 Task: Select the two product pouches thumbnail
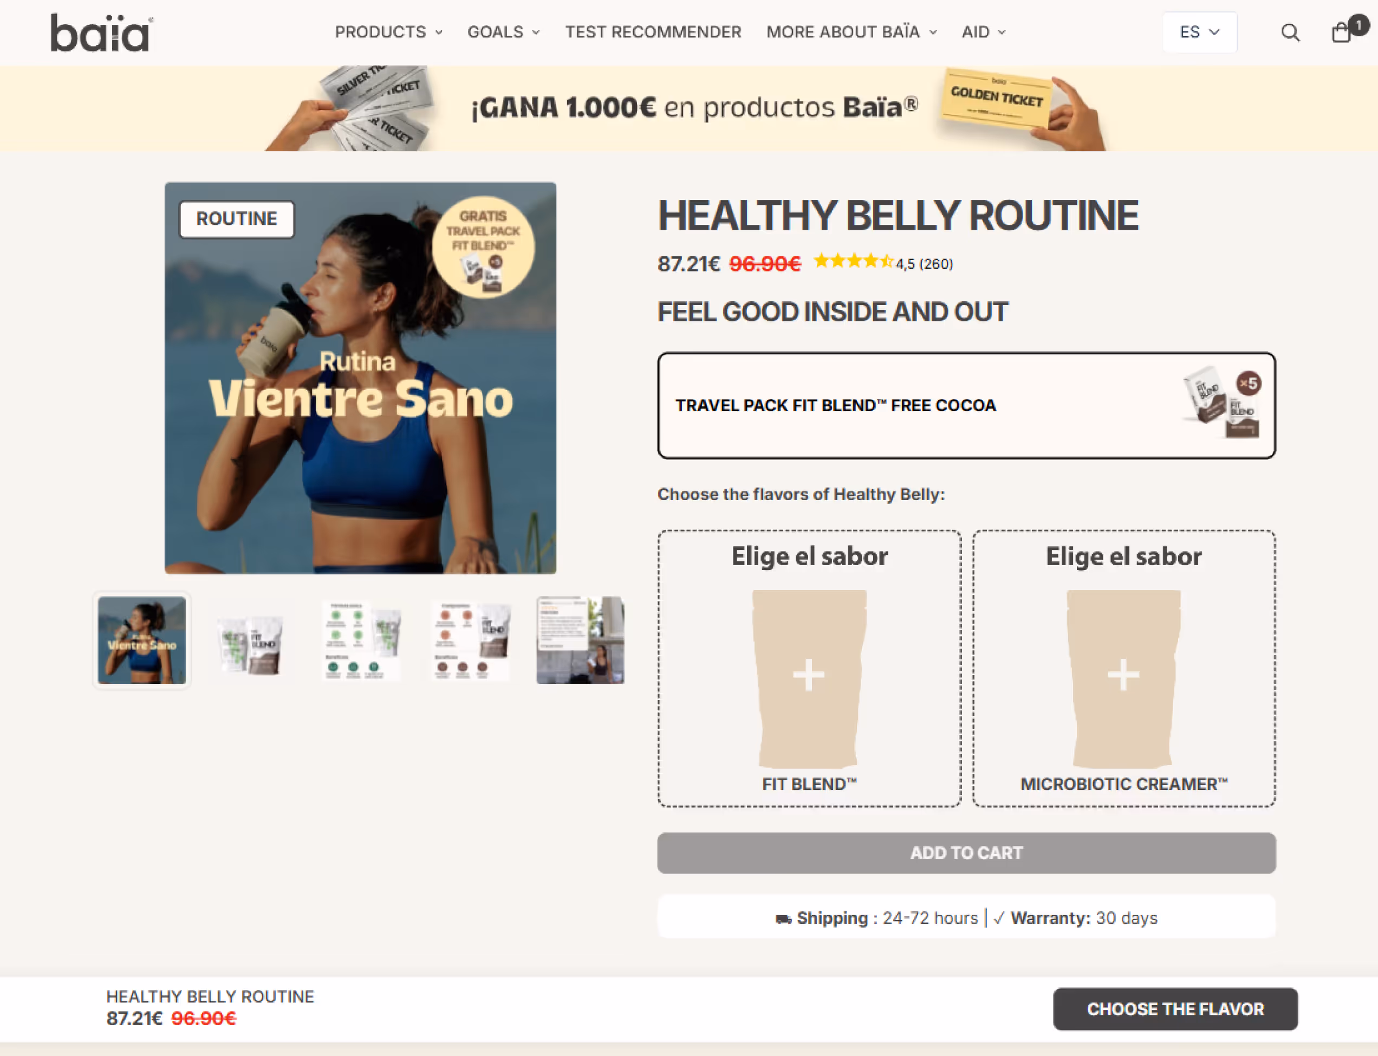pos(251,640)
